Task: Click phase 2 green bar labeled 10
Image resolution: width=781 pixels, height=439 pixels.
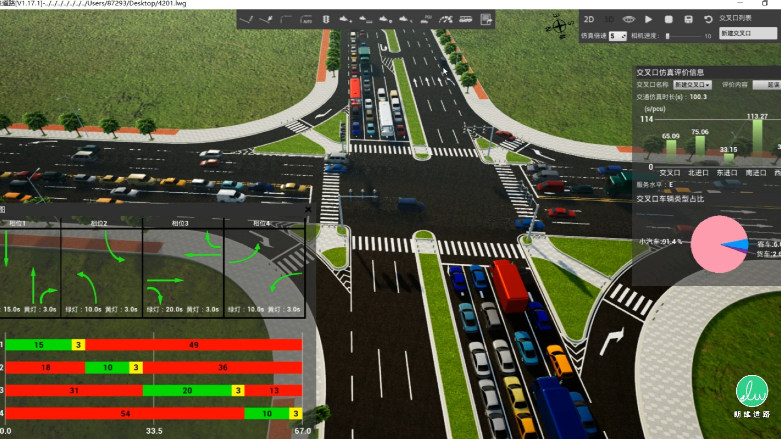Action: 107,367
